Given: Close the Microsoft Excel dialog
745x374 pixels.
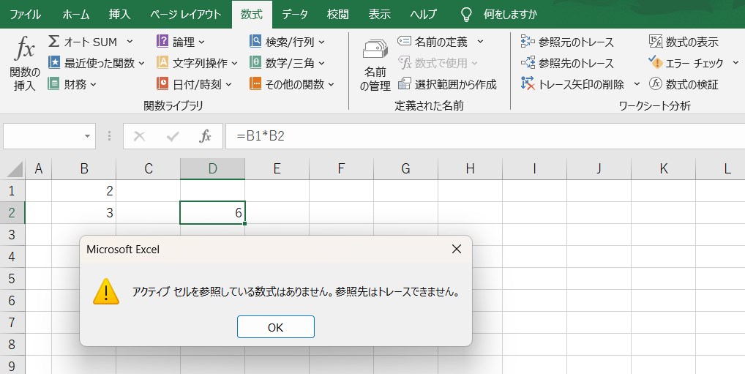Looking at the screenshot, I should (457, 249).
